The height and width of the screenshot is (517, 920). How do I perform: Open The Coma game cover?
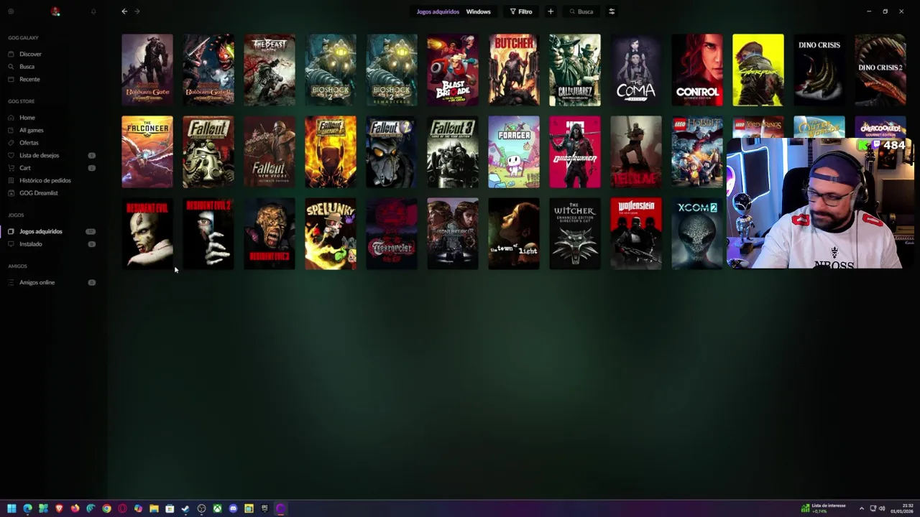pyautogui.click(x=636, y=70)
